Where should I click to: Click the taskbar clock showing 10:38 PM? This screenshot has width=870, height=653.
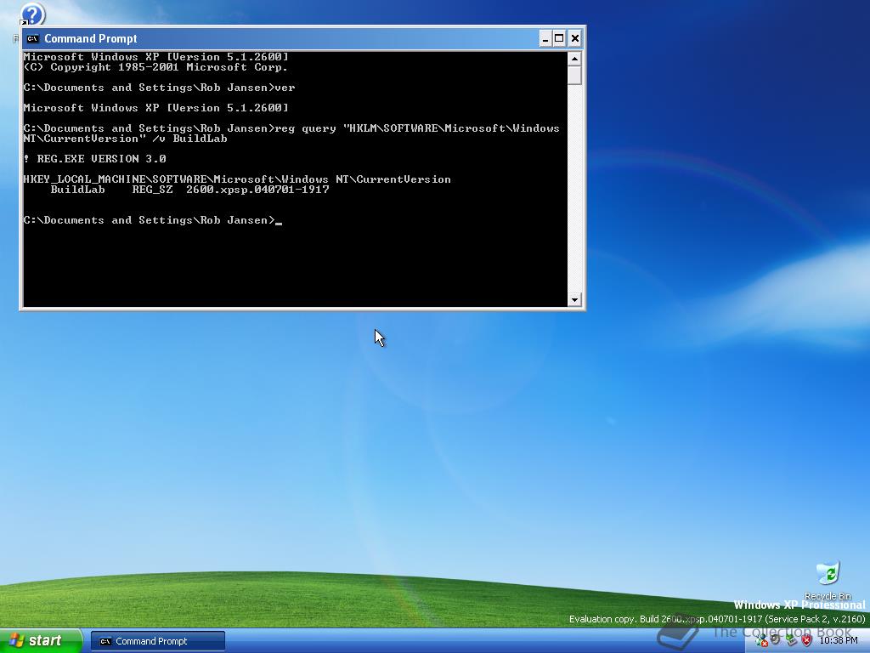839,640
